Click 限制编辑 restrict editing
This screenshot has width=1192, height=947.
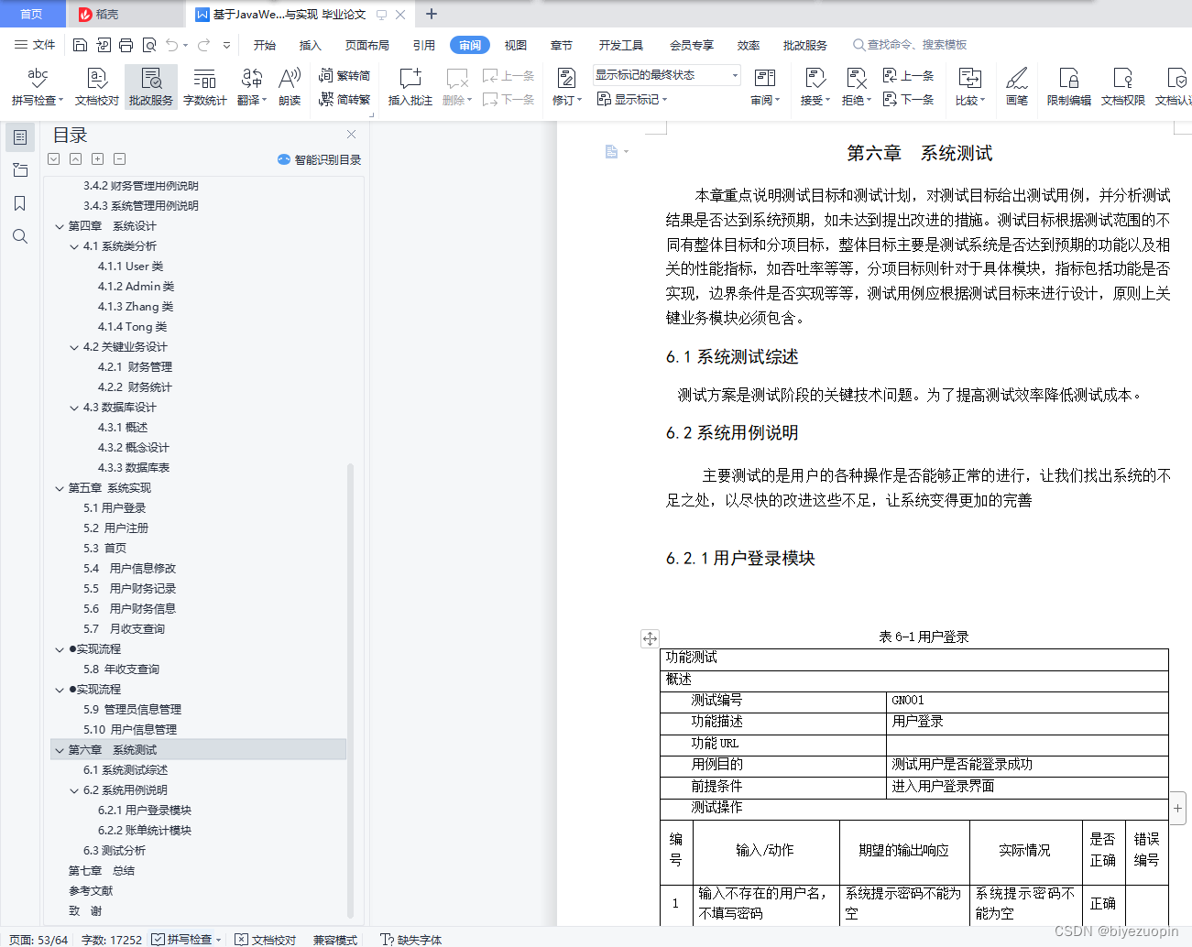(1068, 87)
